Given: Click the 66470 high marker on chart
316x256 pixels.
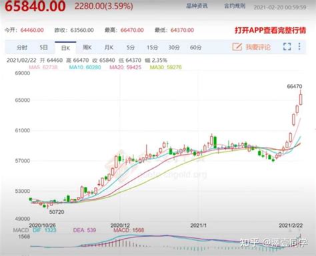Looking at the screenshot, I should coord(295,86).
